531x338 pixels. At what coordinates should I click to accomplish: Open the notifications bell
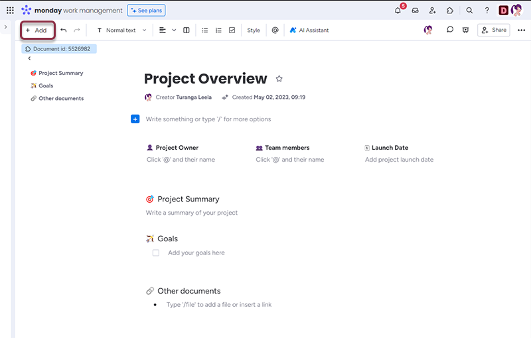(398, 11)
